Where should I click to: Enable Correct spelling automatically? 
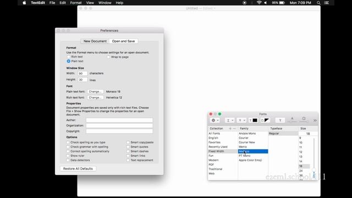[68, 151]
